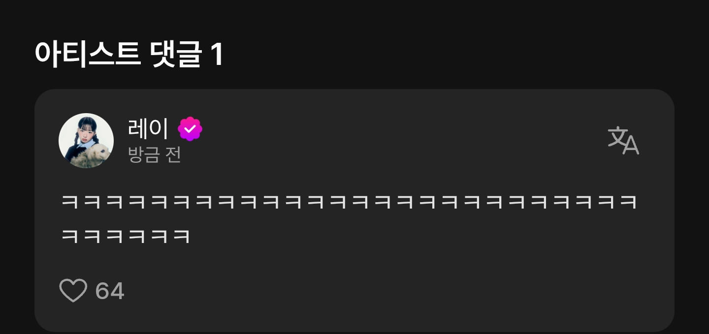This screenshot has height=334, width=709.
Task: Translate the comment with the translation icon
Action: click(623, 141)
